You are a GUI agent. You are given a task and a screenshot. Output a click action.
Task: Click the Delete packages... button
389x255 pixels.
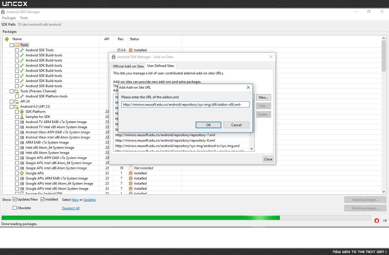(365, 208)
